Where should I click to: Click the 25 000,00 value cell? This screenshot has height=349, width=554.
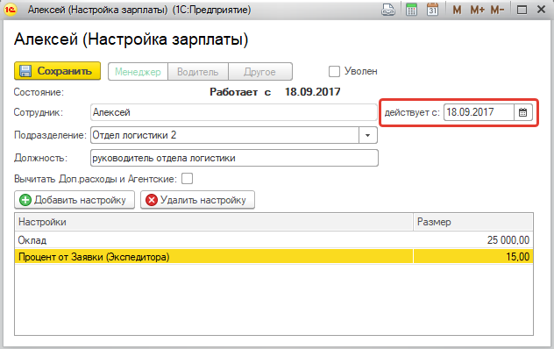[473, 240]
